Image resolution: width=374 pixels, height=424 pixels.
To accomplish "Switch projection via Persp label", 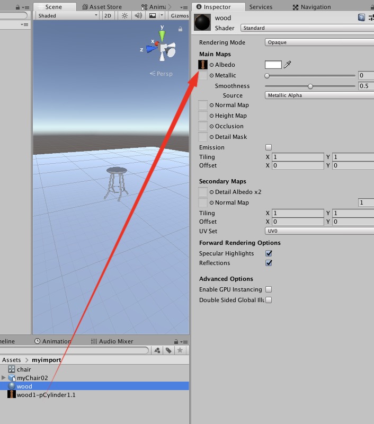I will pyautogui.click(x=162, y=74).
